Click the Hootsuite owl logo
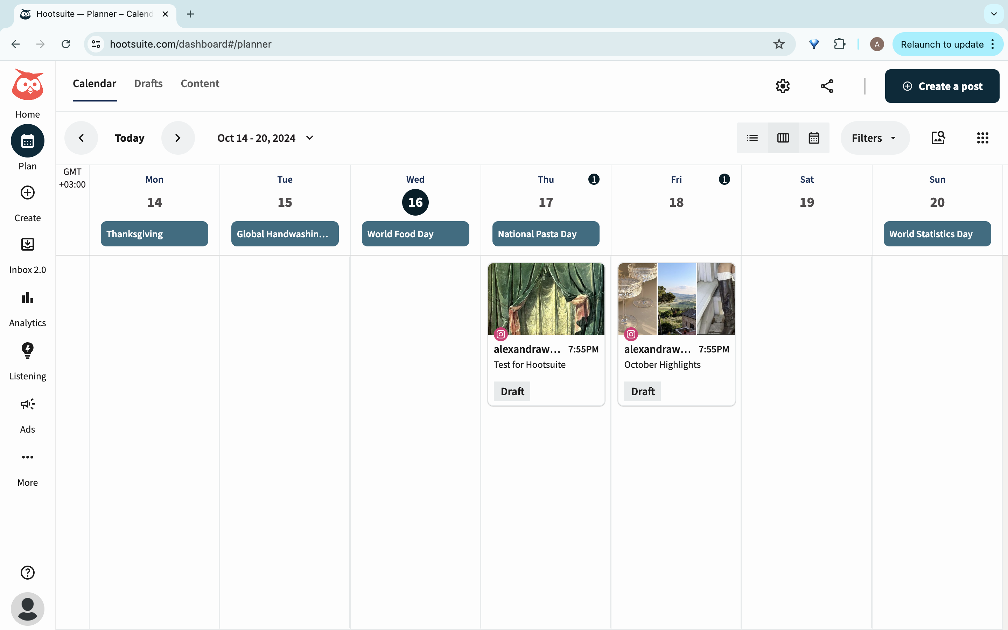1008x630 pixels. [28, 85]
